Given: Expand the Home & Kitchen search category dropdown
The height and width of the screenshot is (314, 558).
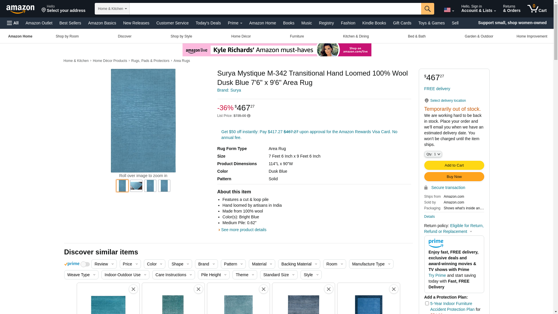Looking at the screenshot, I should (112, 9).
